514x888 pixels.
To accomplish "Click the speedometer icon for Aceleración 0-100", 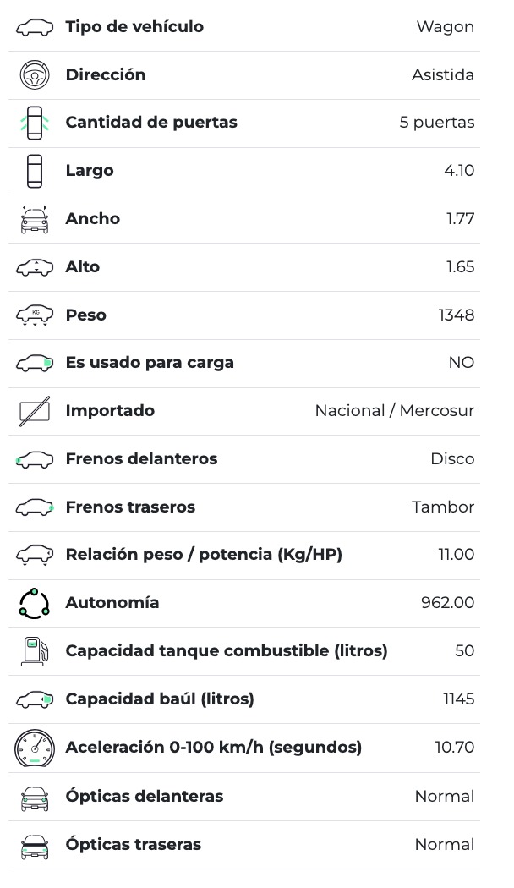I will click(x=35, y=748).
